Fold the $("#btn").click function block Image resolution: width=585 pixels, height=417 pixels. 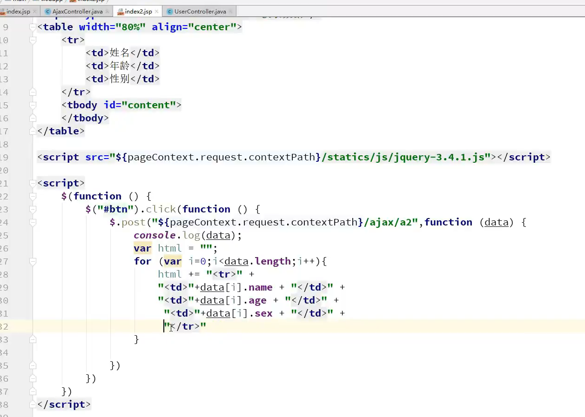(33, 209)
